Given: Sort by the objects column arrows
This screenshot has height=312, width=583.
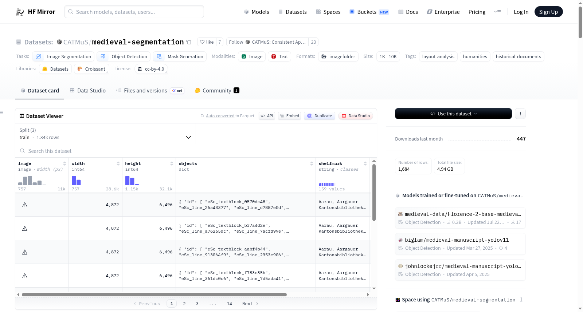Looking at the screenshot, I should [312, 163].
